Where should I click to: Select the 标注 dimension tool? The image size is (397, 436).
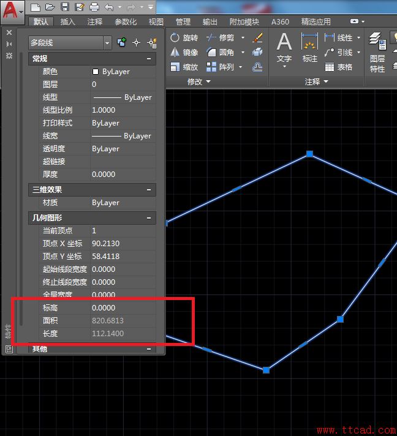(x=309, y=48)
